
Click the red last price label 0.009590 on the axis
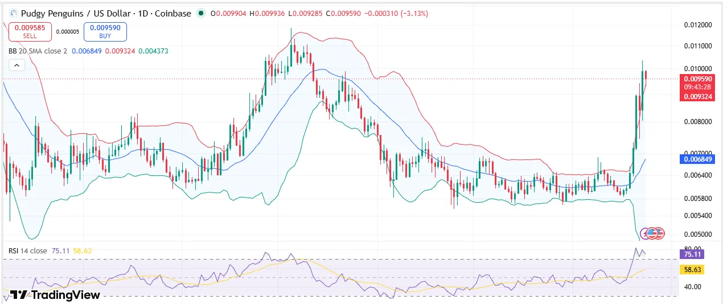[x=697, y=79]
